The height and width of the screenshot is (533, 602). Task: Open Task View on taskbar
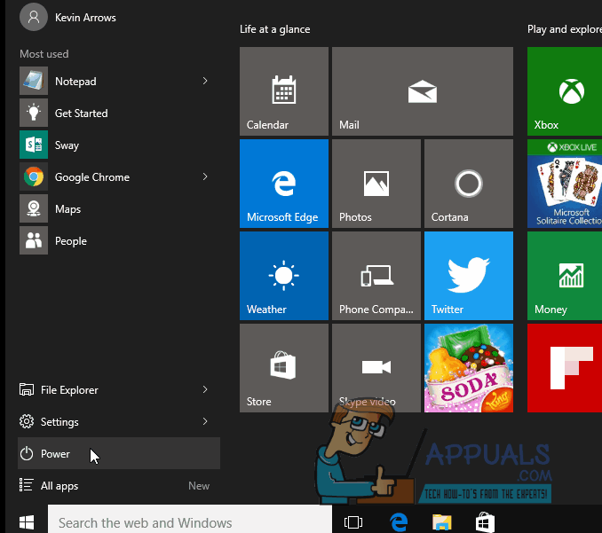click(x=353, y=522)
